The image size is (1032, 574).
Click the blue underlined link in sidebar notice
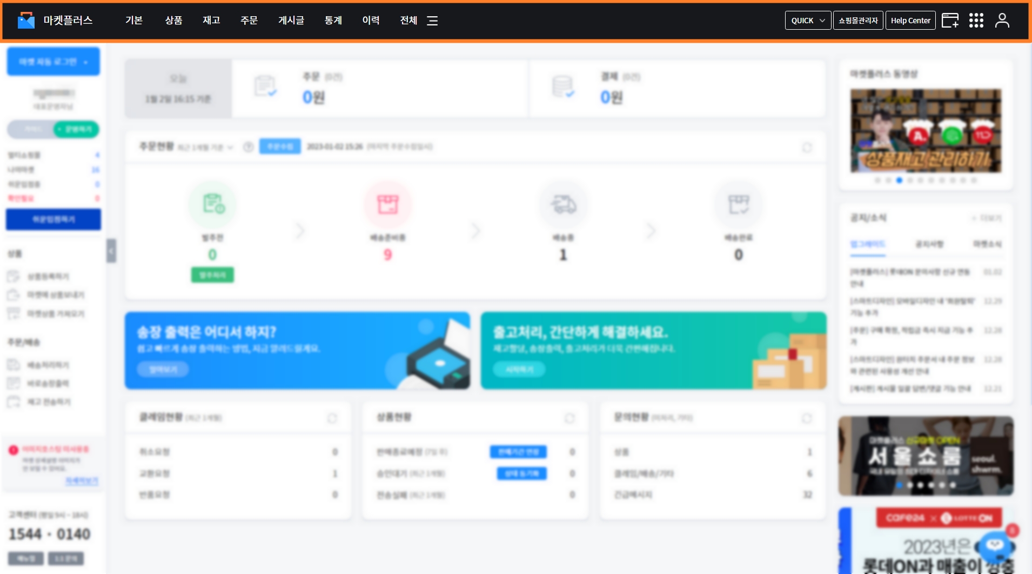(x=82, y=480)
